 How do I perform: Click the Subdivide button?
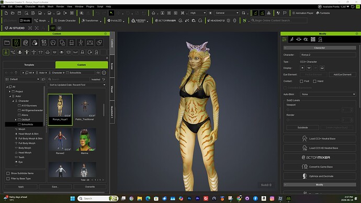[302, 128]
